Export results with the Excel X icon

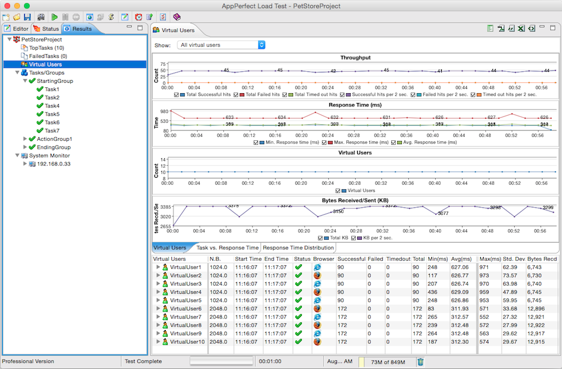pos(521,29)
